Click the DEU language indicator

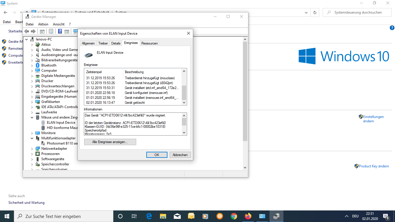click(355, 216)
